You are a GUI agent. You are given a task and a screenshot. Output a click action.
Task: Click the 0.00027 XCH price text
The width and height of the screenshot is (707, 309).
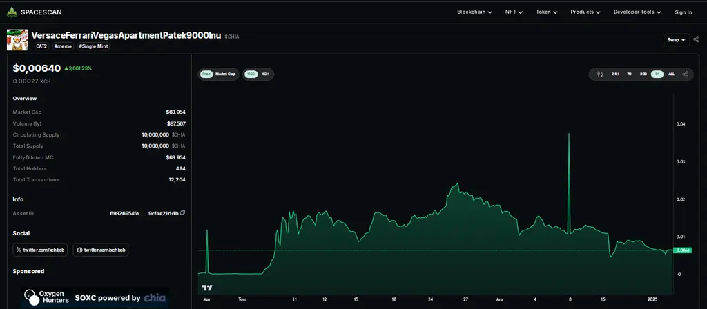point(32,81)
